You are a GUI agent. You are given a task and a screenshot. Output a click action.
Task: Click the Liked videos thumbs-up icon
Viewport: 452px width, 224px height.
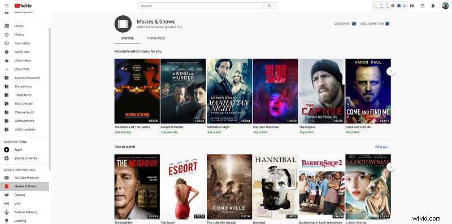tap(7, 60)
